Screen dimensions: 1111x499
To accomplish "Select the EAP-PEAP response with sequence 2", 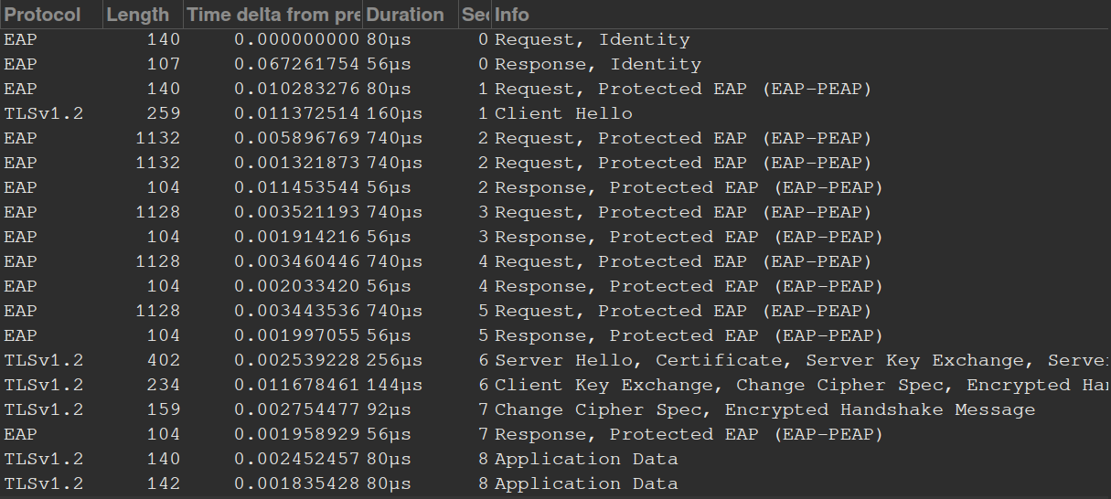I will tap(688, 187).
